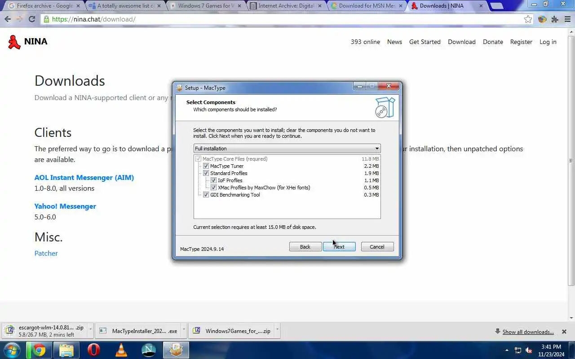This screenshot has width=575, height=359.
Task: Click the page vertical scrollbar
Action: pyautogui.click(x=571, y=160)
